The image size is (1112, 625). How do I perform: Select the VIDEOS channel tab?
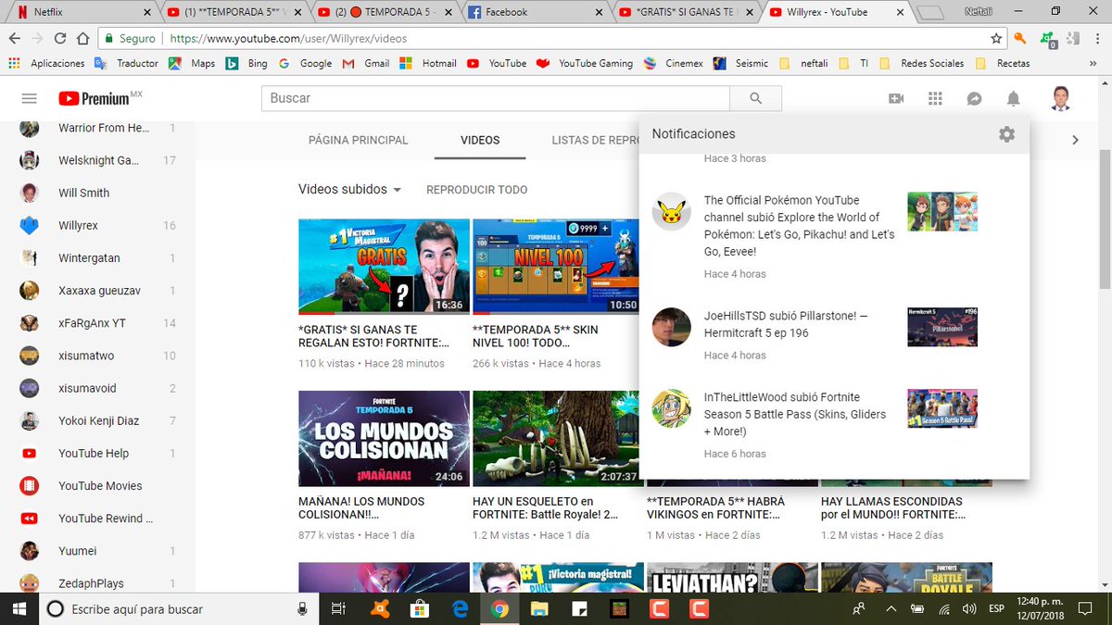coord(480,140)
